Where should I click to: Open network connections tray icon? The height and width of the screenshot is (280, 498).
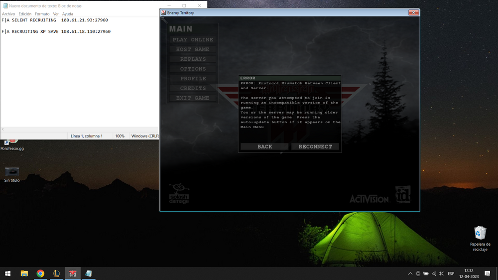tap(434, 274)
